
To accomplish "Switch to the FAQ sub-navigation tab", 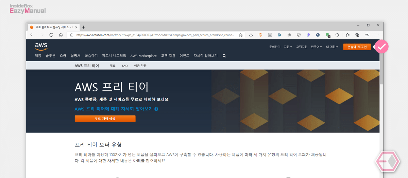I will click(125, 66).
